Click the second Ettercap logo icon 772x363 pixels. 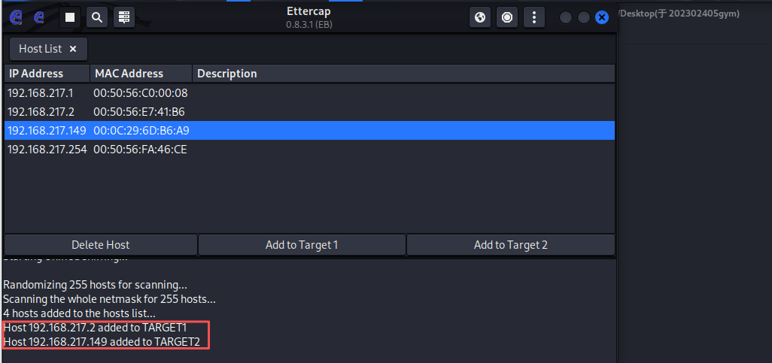39,17
